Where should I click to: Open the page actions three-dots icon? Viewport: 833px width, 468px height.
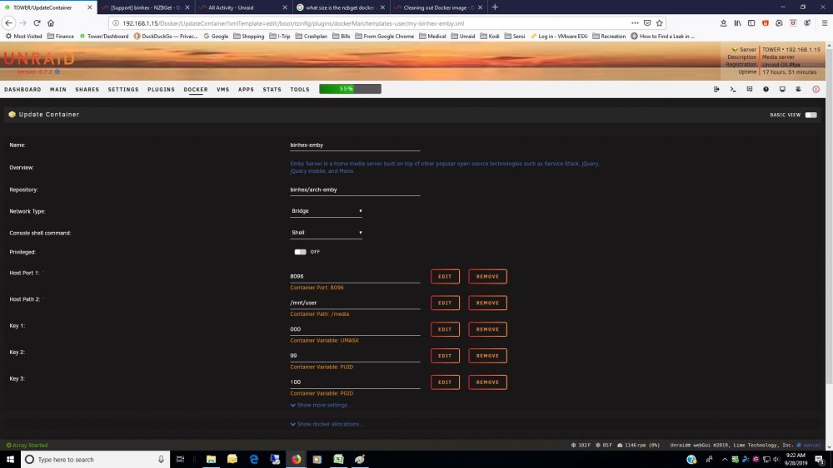635,22
